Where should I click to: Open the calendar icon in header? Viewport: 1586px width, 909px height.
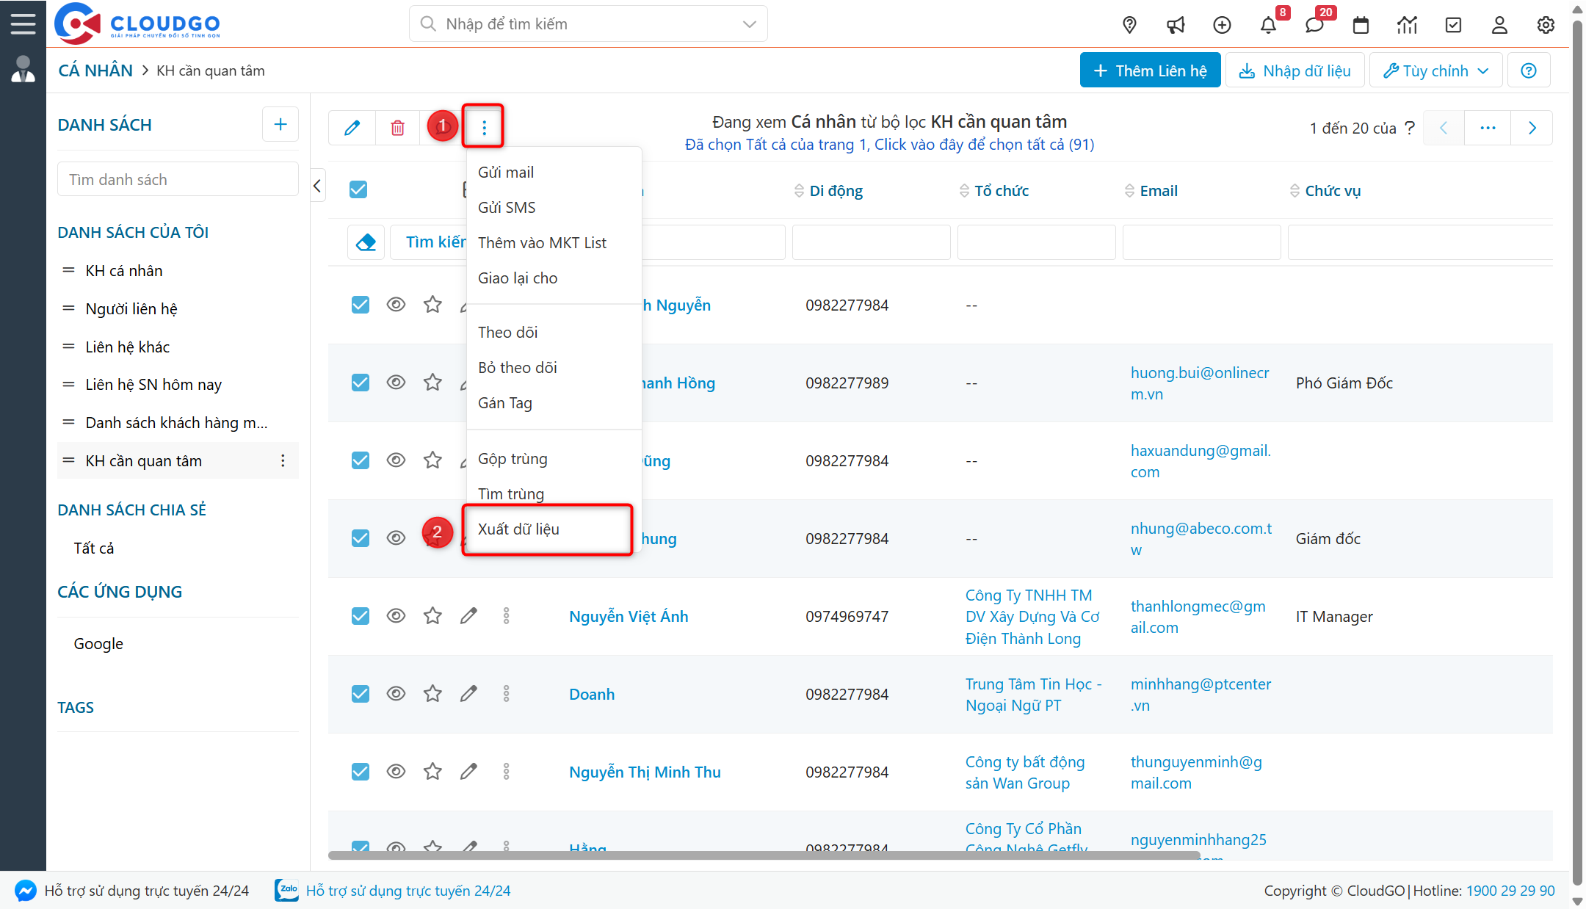[x=1361, y=25]
